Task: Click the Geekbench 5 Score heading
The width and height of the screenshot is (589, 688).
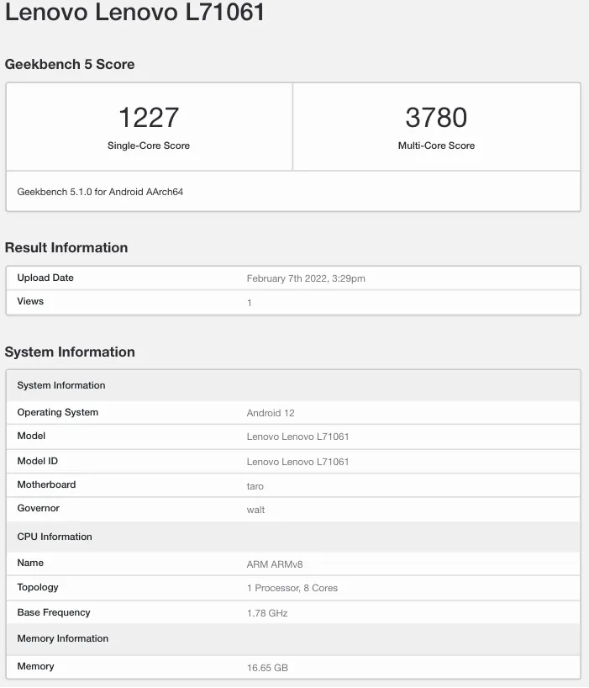Action: point(70,64)
